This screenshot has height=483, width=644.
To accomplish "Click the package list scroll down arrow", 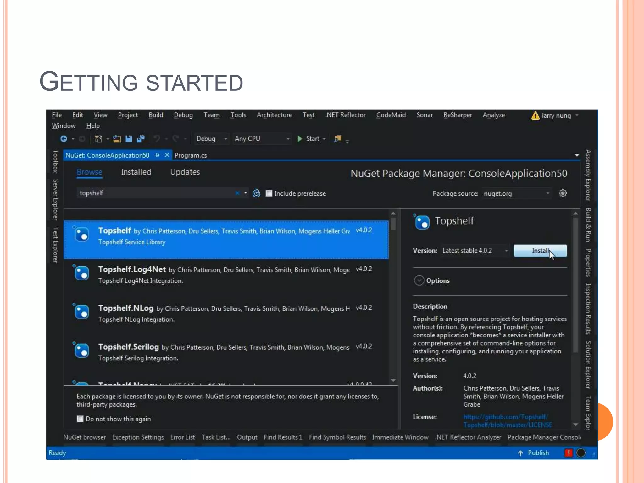I will tap(393, 380).
